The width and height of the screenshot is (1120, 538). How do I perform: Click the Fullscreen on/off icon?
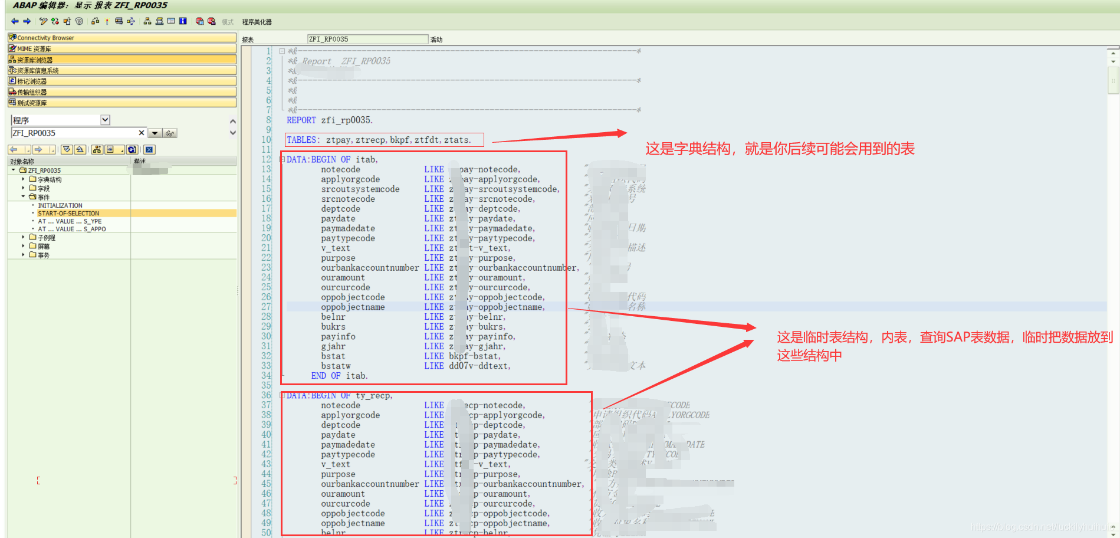coord(171,21)
